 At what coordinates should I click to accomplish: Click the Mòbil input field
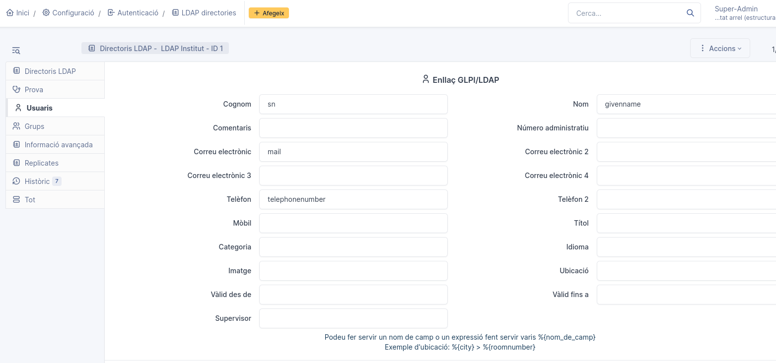click(x=353, y=223)
